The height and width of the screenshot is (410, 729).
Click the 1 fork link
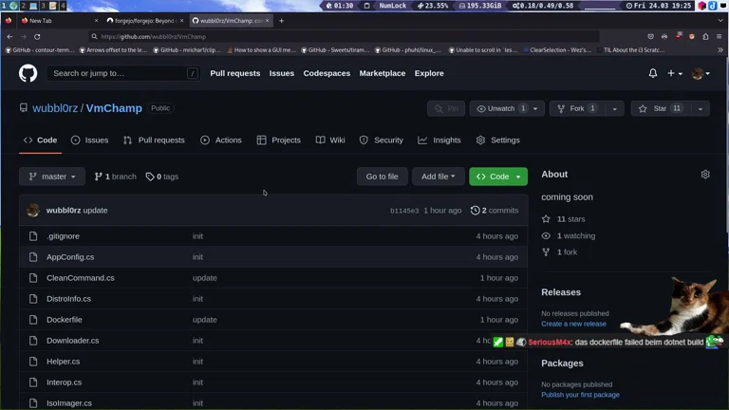tap(559, 252)
